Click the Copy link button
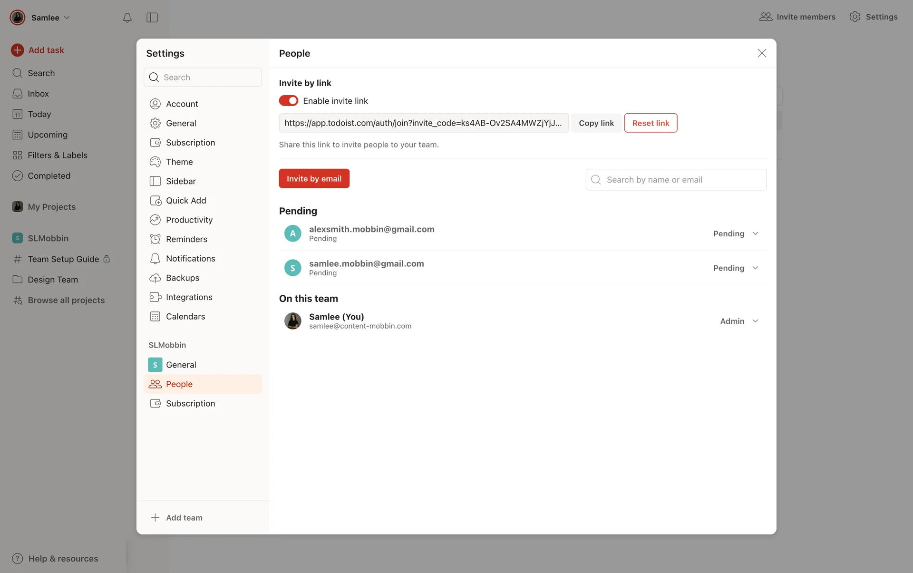This screenshot has height=573, width=913. tap(596, 123)
